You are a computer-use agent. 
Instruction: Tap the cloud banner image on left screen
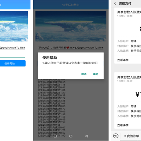[14, 26]
